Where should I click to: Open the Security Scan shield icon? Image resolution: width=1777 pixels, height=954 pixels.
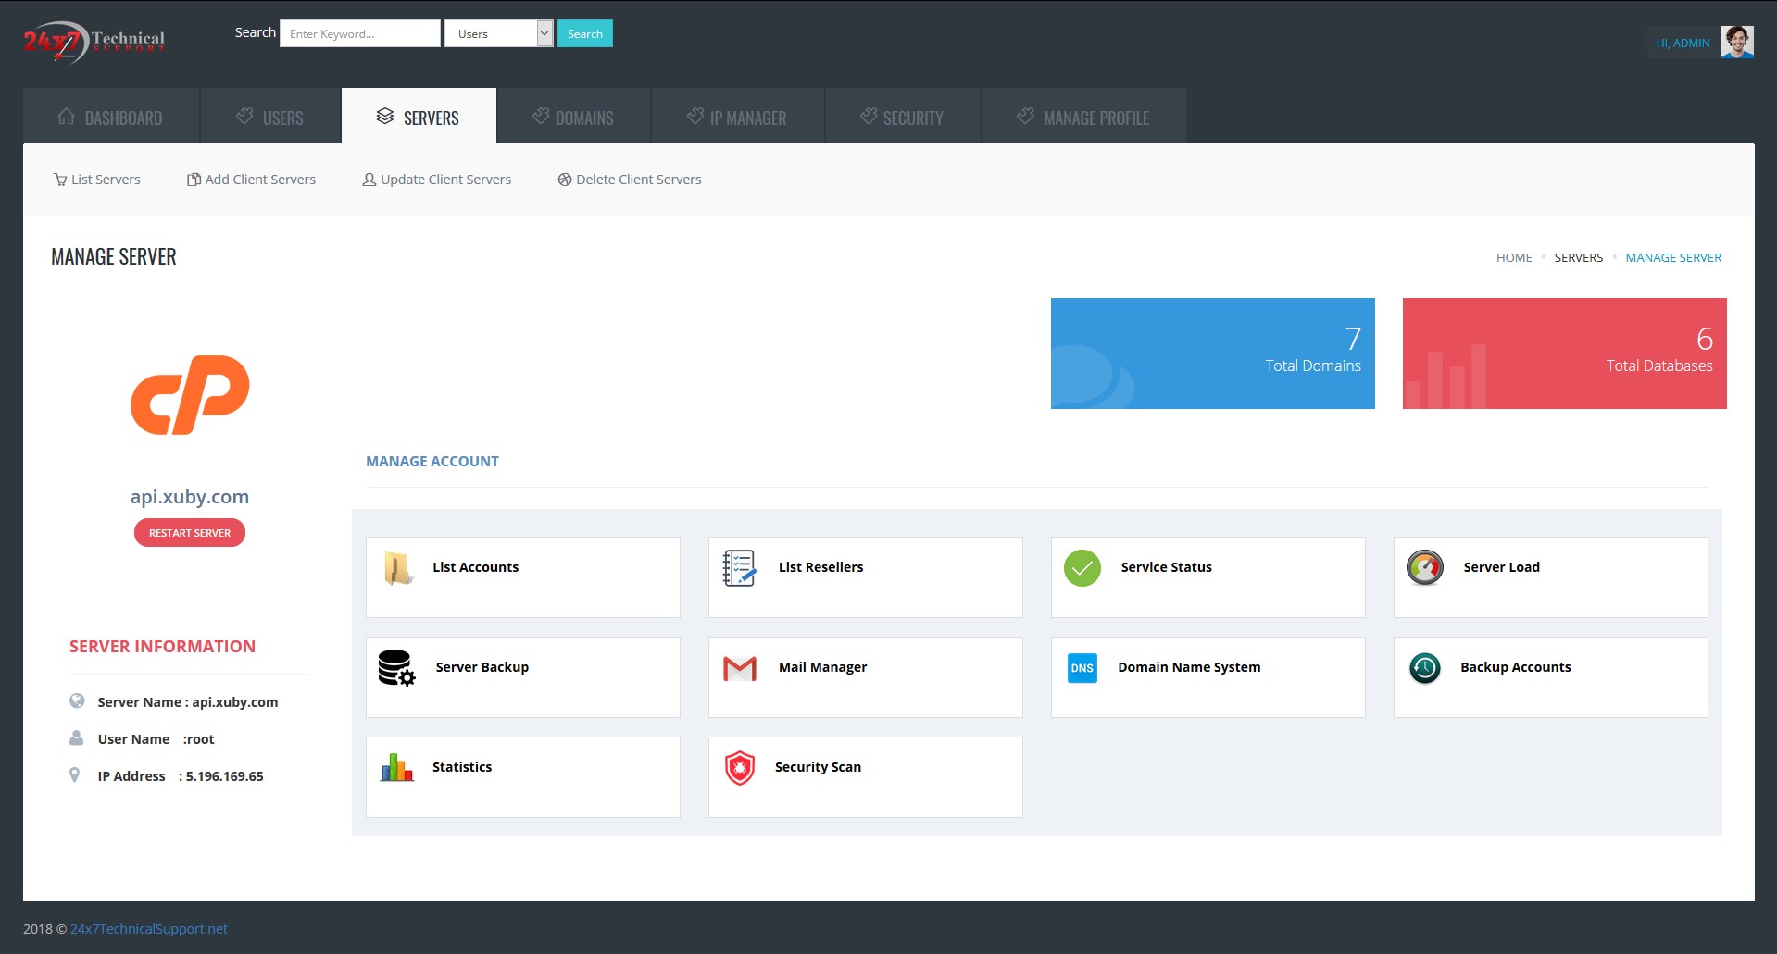click(739, 767)
